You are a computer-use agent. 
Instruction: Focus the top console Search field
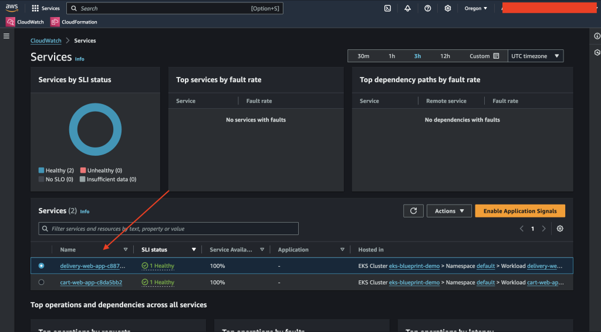click(x=175, y=8)
